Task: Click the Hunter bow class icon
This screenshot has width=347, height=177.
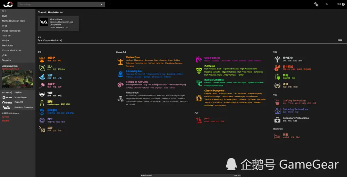Action: (42, 68)
